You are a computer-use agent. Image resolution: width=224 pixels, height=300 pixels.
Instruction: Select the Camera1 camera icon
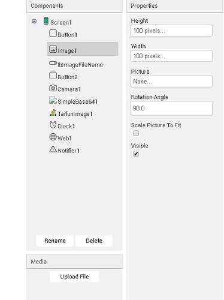53,88
